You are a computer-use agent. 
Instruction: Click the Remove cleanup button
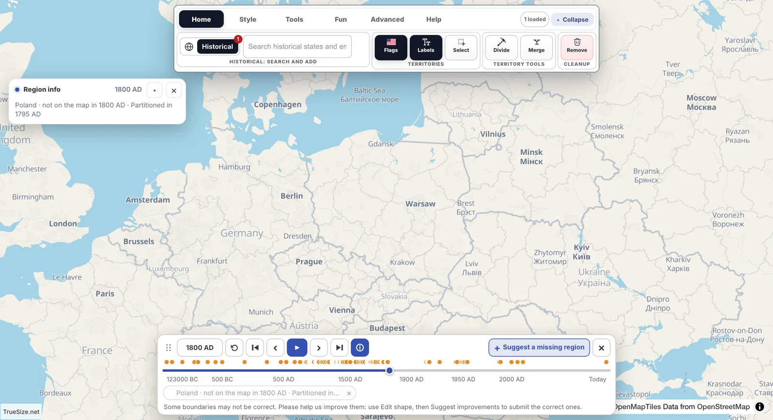[x=577, y=47]
